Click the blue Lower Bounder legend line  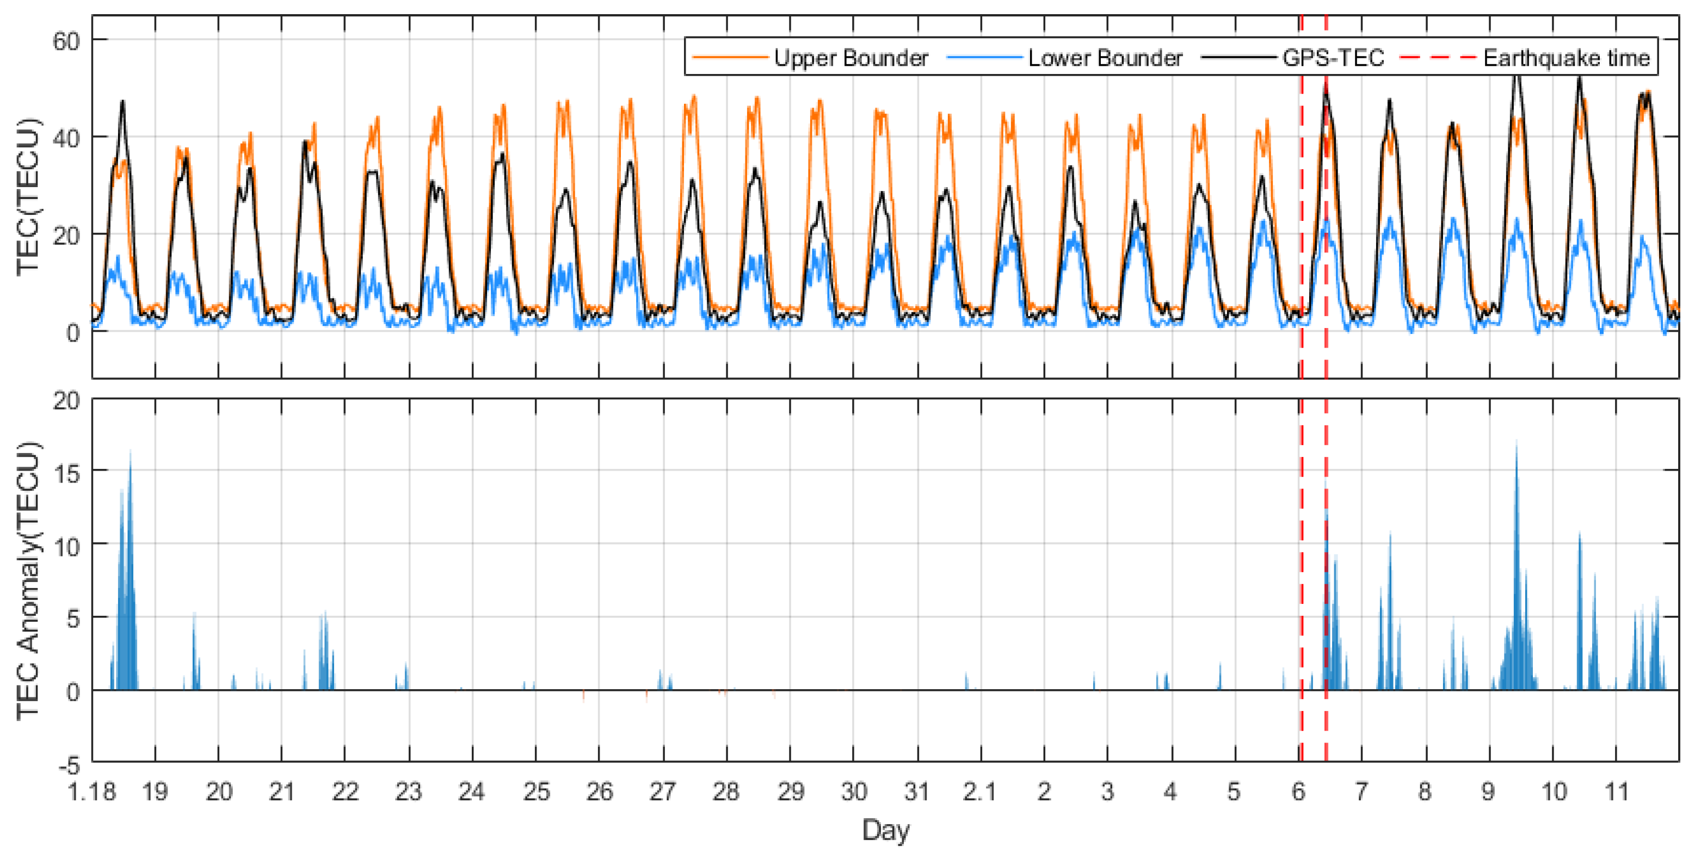point(985,58)
